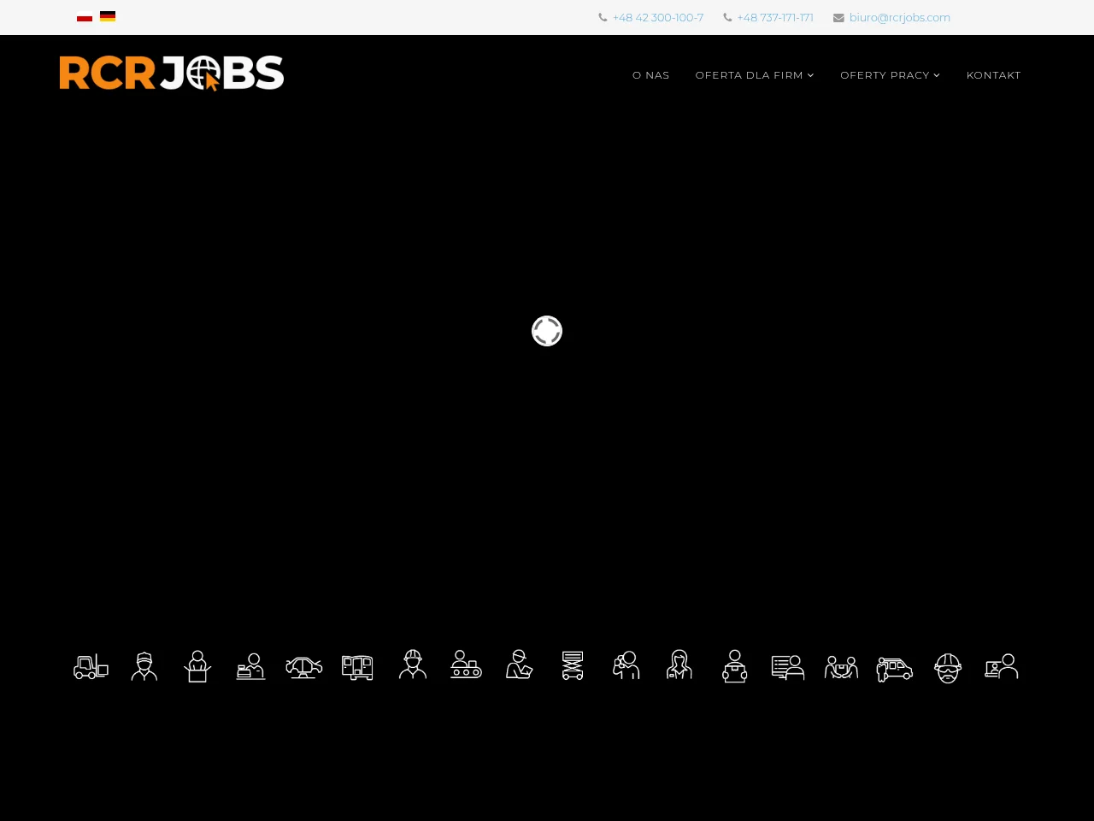Select the worker with cap icon
This screenshot has height=821, width=1094.
click(144, 666)
